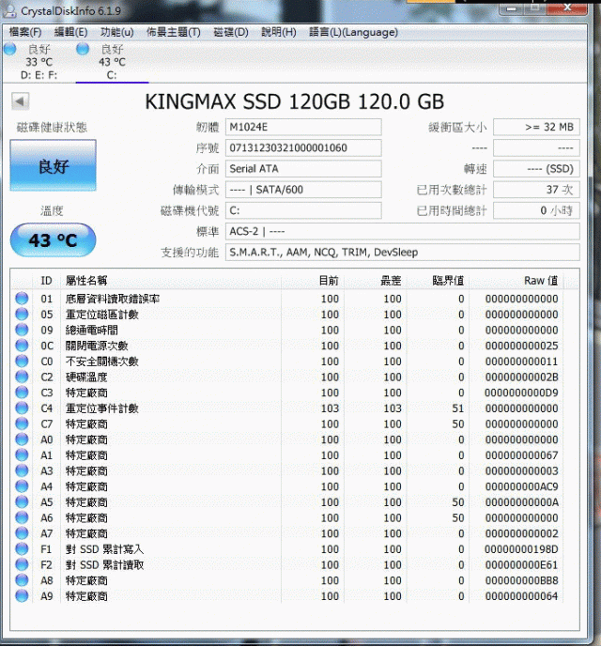This screenshot has height=647, width=601.
Task: Click the drive letter C: field
Action: tap(303, 211)
